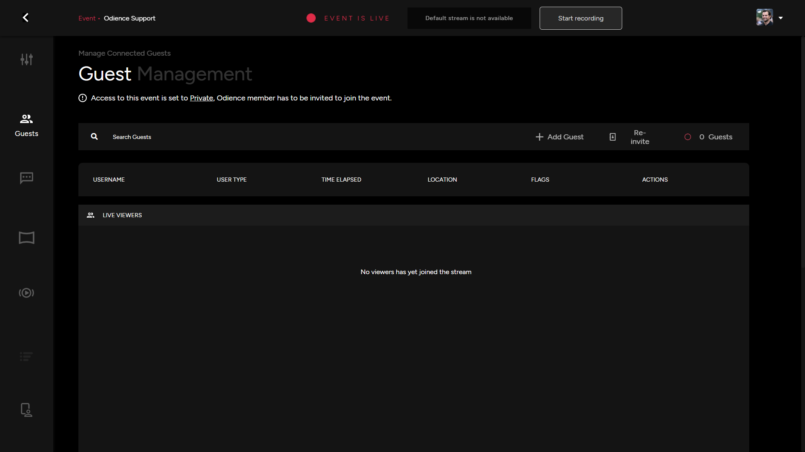
Task: Click the Add Guest button
Action: [559, 137]
